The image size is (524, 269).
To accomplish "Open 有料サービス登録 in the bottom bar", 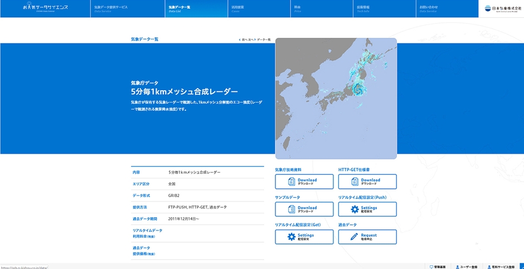I will 502,267.
